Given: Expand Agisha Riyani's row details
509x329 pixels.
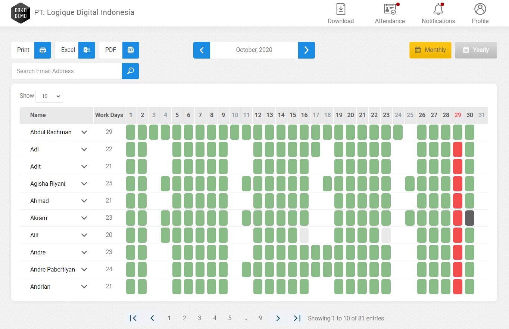Looking at the screenshot, I should (x=84, y=184).
